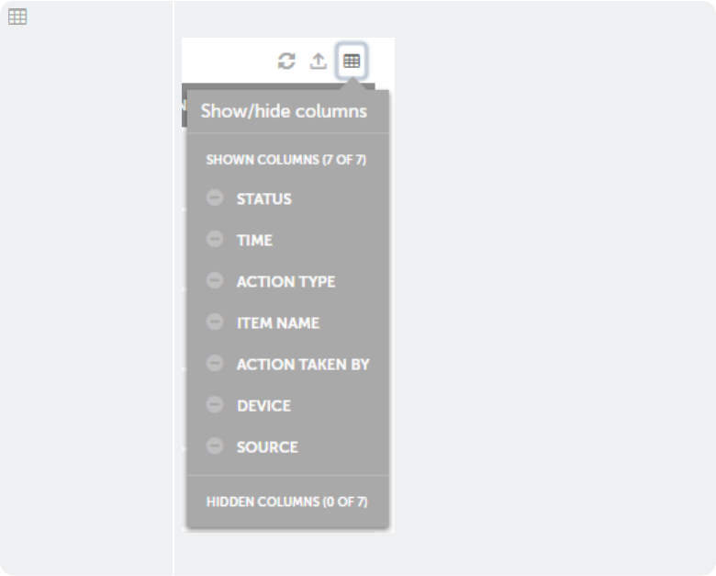Hide ACTION TAKEN BY with minus icon

click(x=215, y=363)
